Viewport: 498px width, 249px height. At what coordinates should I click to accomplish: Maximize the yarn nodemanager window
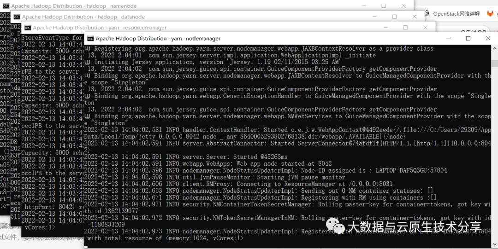(x=468, y=38)
